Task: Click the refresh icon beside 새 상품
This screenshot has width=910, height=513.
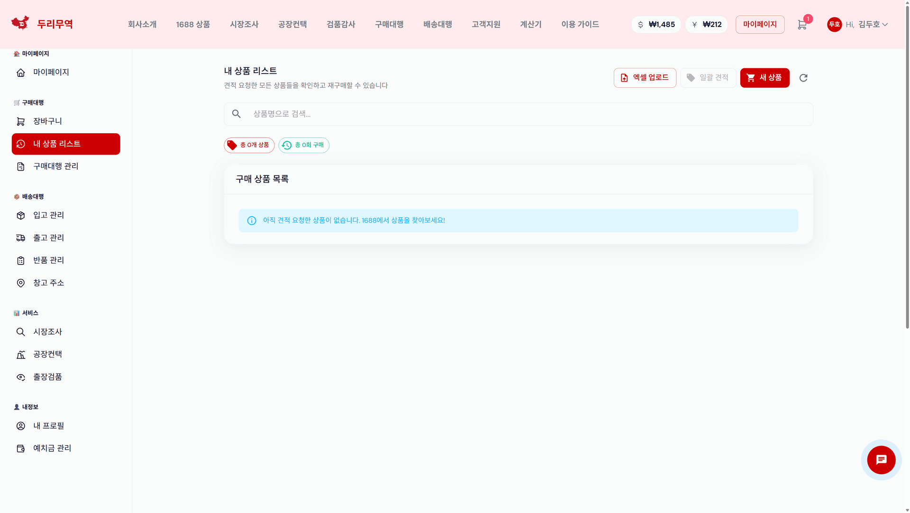Action: pyautogui.click(x=803, y=78)
